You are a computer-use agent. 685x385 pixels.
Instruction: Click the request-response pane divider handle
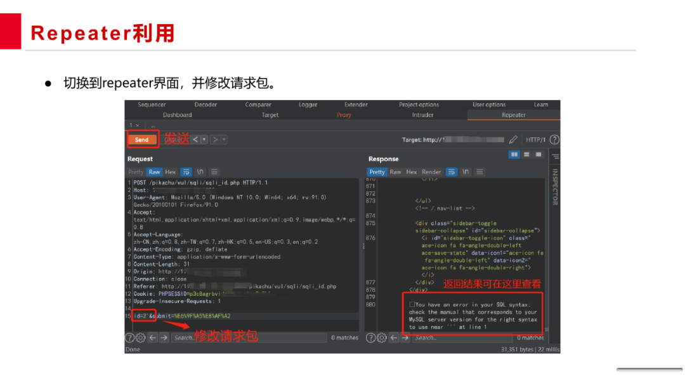pos(363,246)
